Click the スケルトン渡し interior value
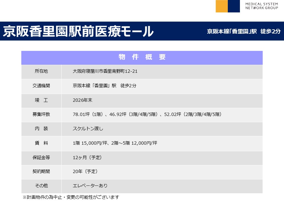 click(x=88, y=129)
